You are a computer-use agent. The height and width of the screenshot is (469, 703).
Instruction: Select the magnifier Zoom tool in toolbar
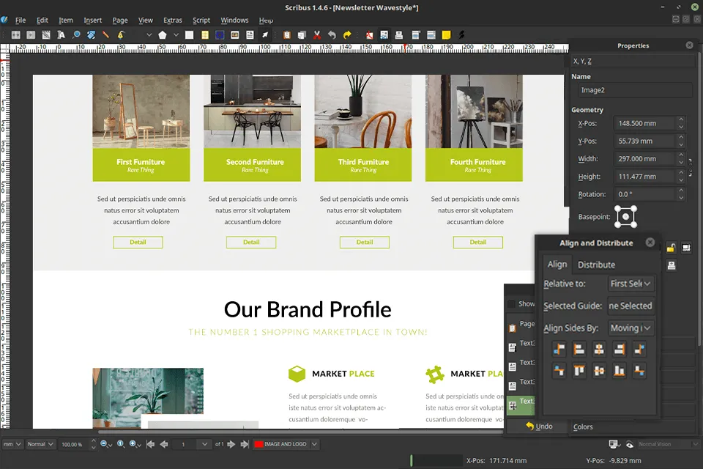(76, 34)
